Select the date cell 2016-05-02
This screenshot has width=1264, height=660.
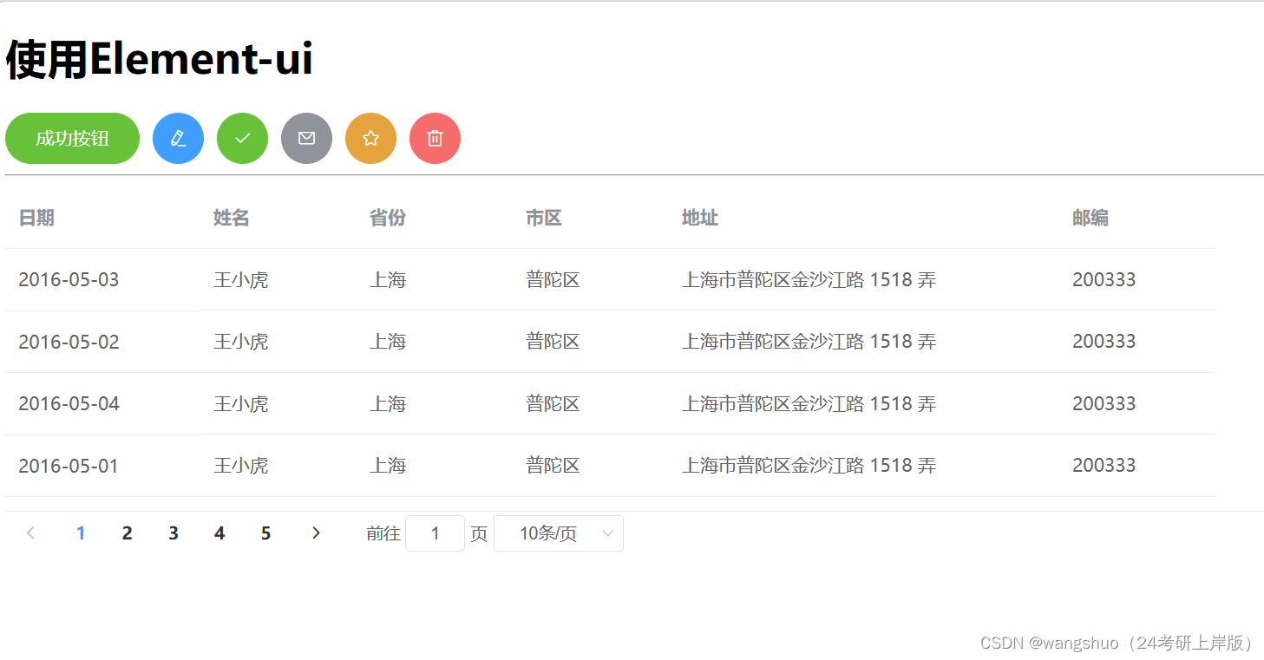(x=69, y=342)
